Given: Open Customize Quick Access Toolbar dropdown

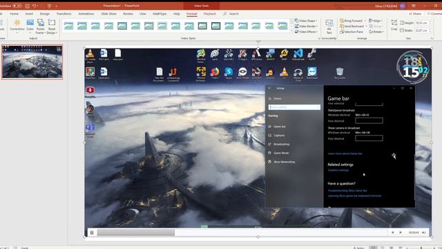Looking at the screenshot, I should (56, 6).
